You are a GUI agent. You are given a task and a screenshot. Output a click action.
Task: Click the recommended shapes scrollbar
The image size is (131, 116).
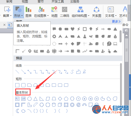pyautogui.click(x=121, y=36)
